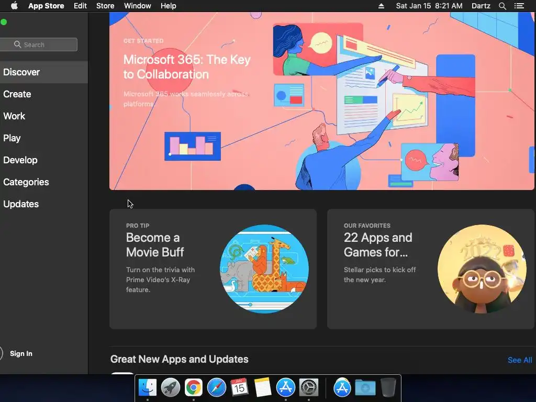Image resolution: width=536 pixels, height=402 pixels.
Task: Select Play in the sidebar
Action: pos(44,138)
